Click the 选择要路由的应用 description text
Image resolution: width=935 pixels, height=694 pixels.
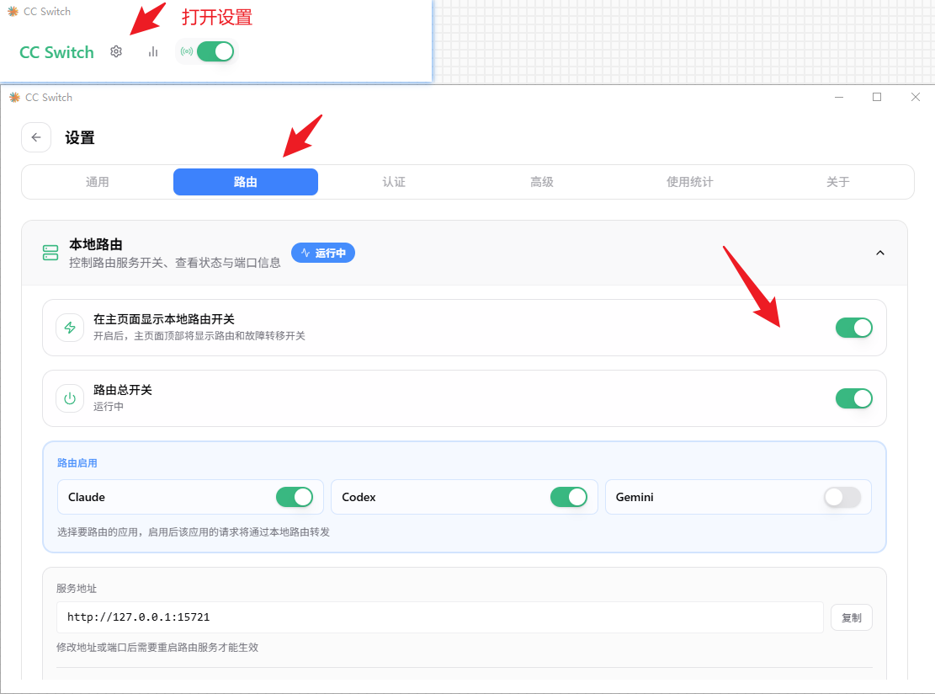(x=194, y=531)
